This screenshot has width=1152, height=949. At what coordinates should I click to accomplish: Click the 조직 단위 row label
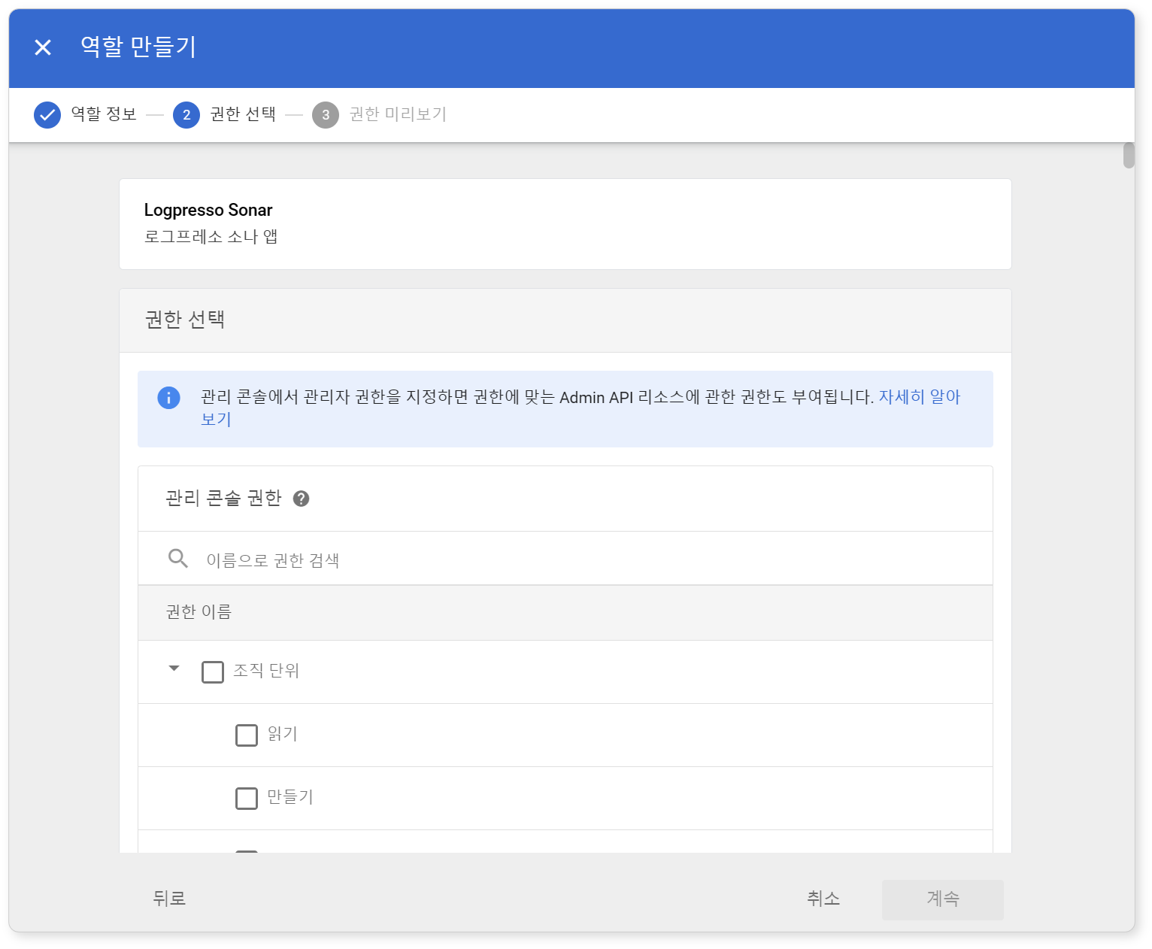click(x=266, y=671)
